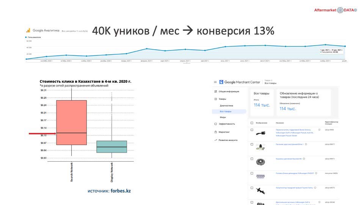Check the Volkswagen Golf 4 row checkbox
Viewport: 364px width, 205px height.
click(252, 202)
